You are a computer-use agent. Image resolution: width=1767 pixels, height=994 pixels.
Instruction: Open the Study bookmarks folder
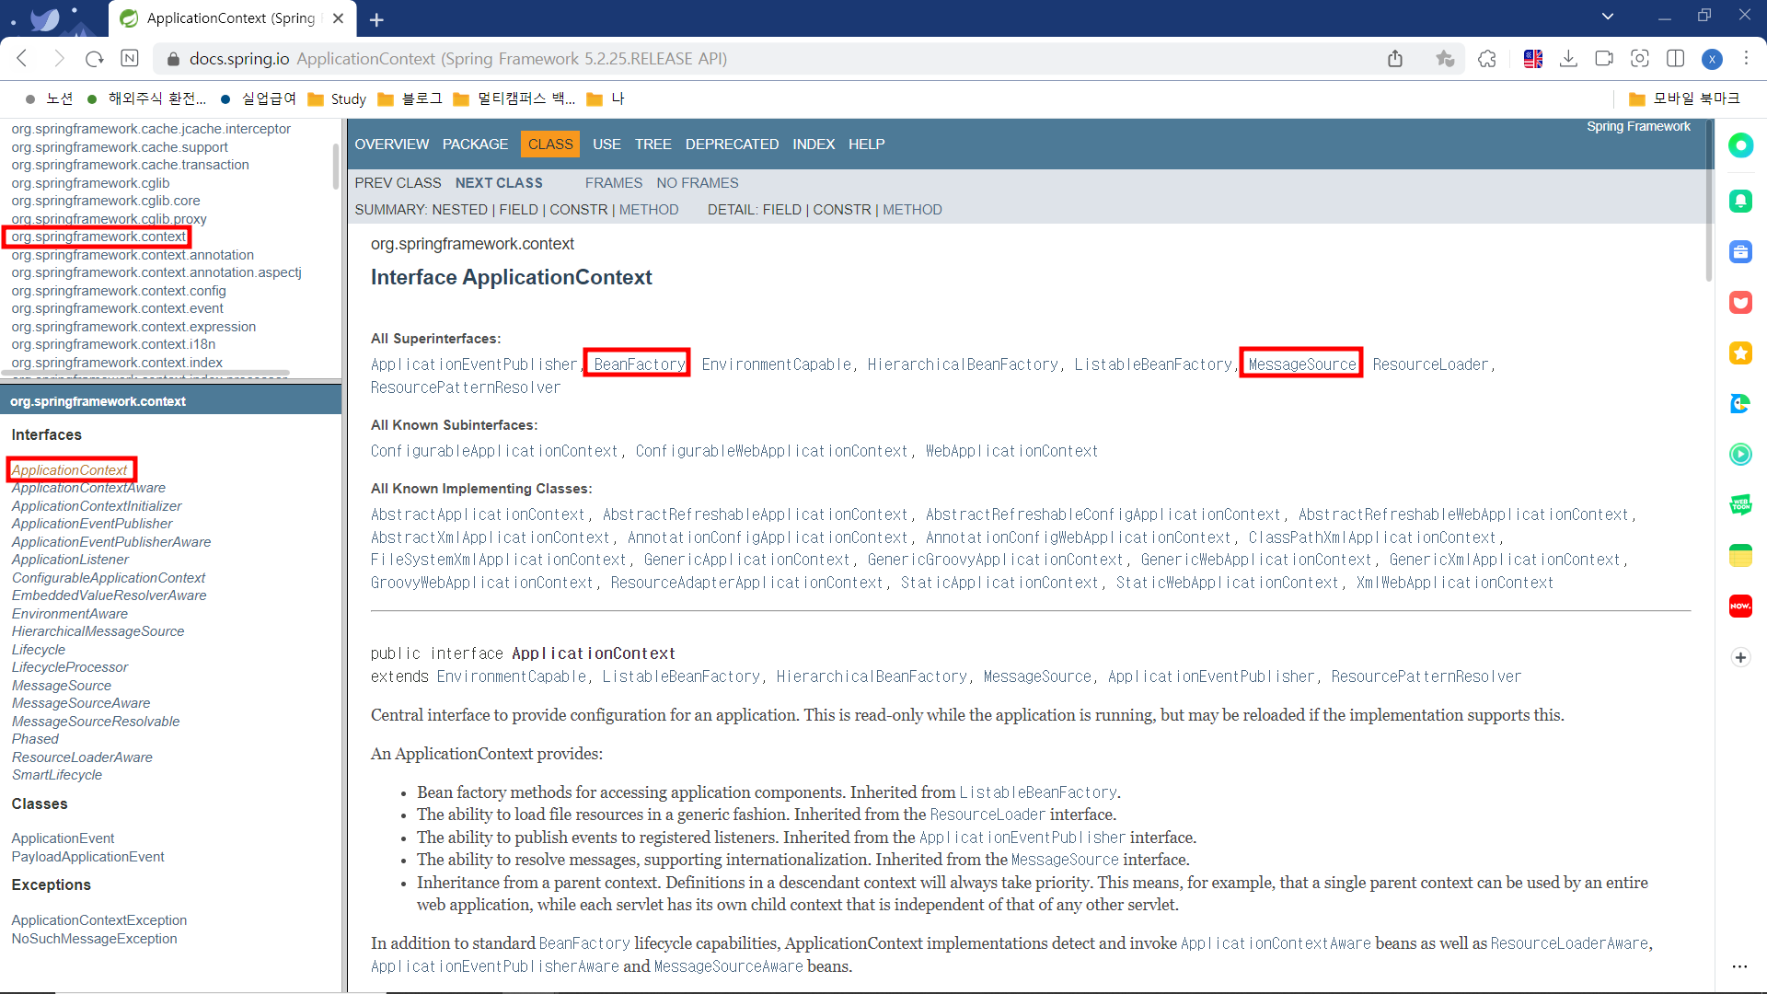337,98
